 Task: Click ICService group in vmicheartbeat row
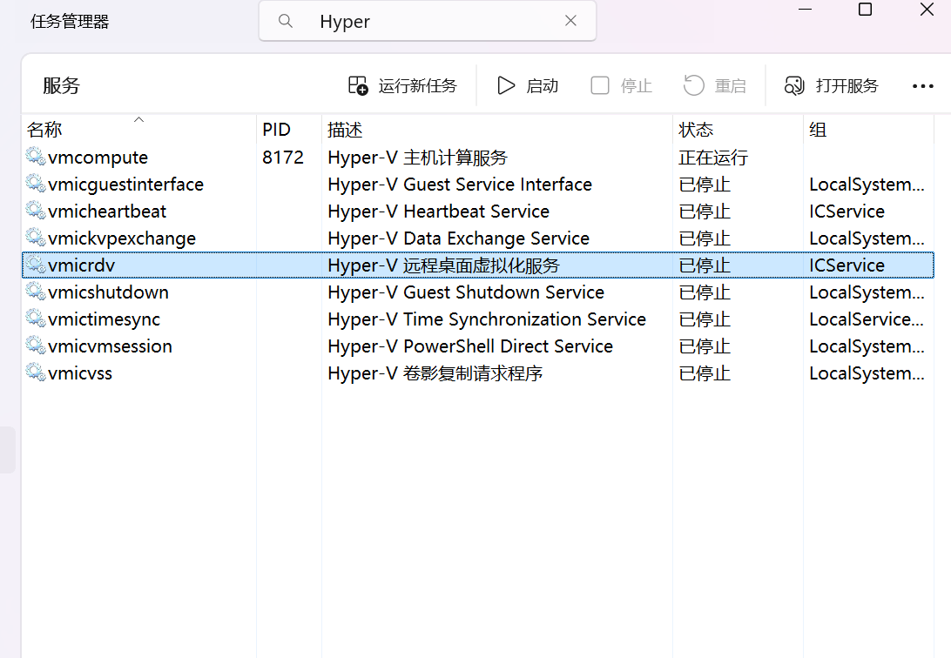[x=846, y=211]
